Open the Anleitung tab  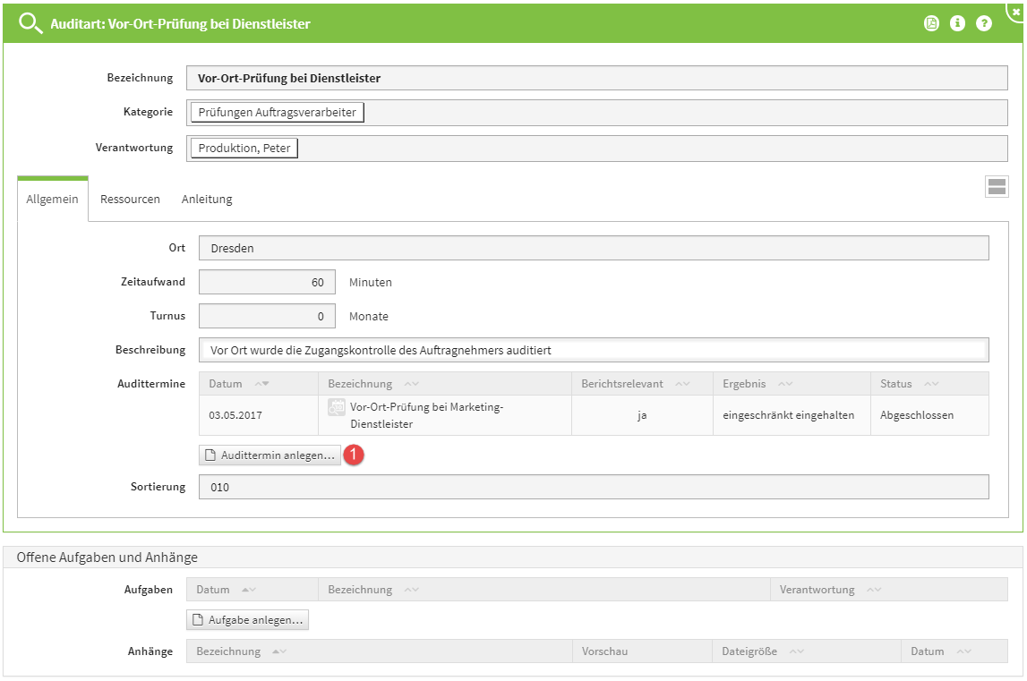[207, 200]
